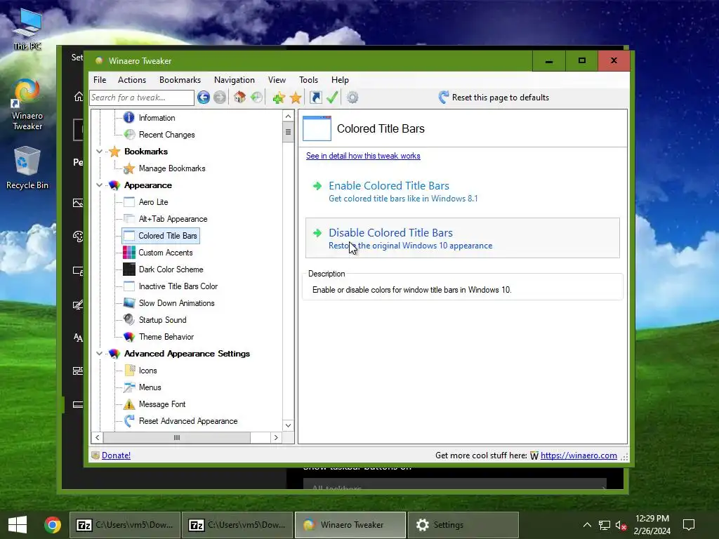
Task: Open the Navigation menu
Action: (x=235, y=80)
